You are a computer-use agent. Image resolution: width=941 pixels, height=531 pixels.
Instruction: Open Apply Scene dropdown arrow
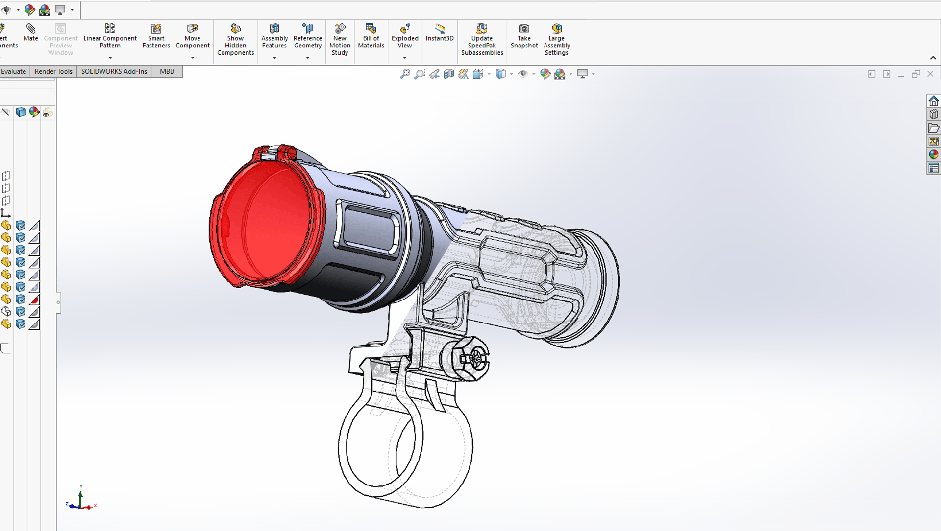coord(570,74)
